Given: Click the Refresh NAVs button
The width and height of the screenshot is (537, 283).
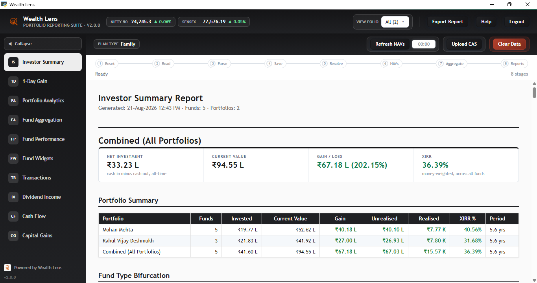Looking at the screenshot, I should (x=390, y=44).
